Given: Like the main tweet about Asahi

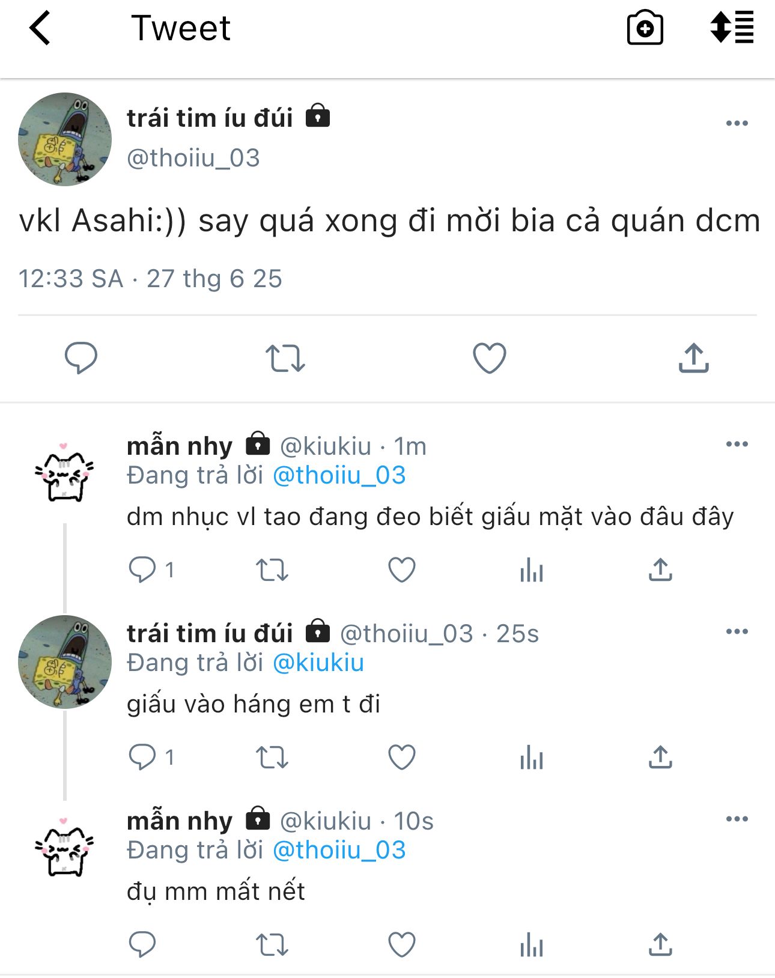Looking at the screenshot, I should click(490, 358).
